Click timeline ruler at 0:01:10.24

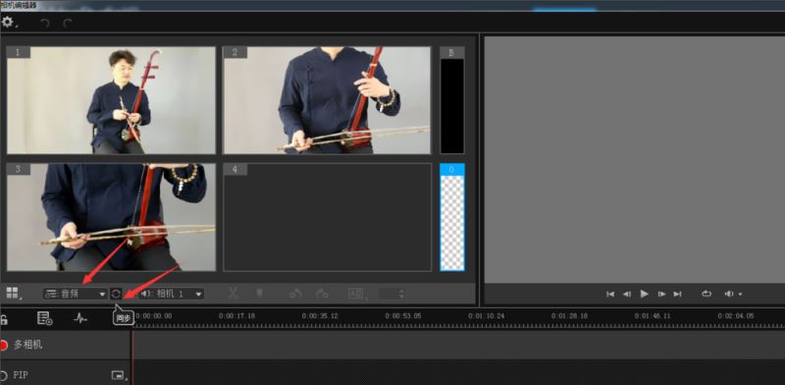[x=486, y=316]
